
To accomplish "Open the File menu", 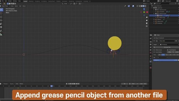I will [x=3, y=1].
